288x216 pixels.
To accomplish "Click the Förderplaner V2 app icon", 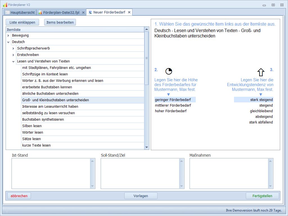I will point(5,5).
